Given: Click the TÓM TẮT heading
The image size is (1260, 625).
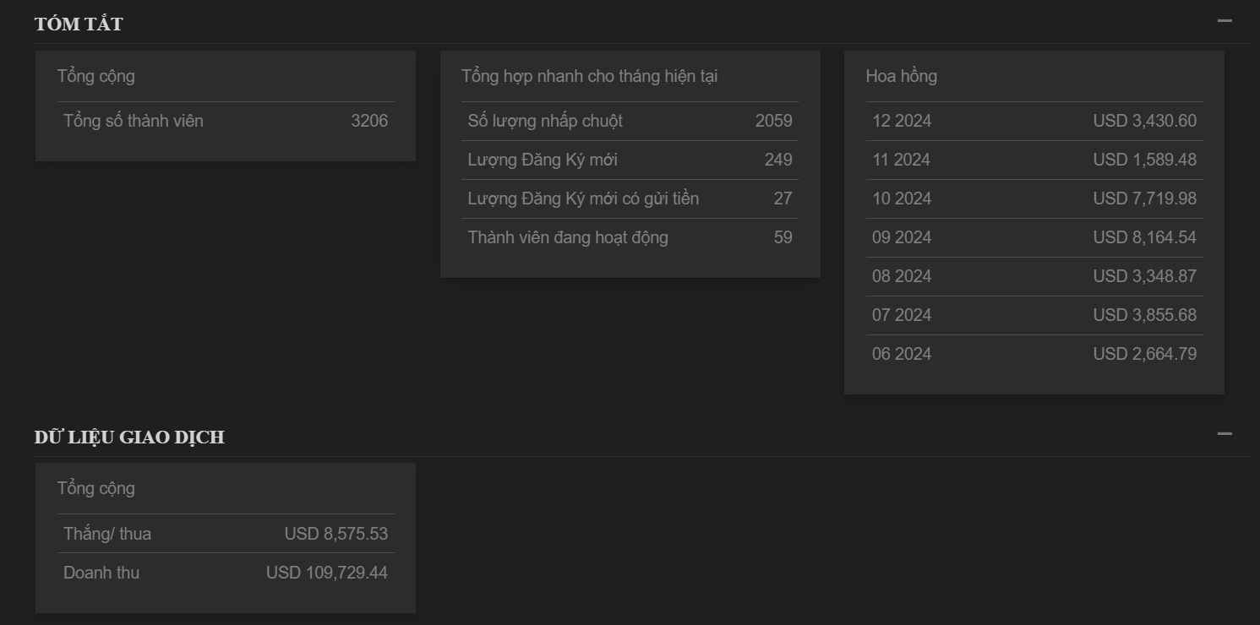Looking at the screenshot, I should click(x=79, y=24).
